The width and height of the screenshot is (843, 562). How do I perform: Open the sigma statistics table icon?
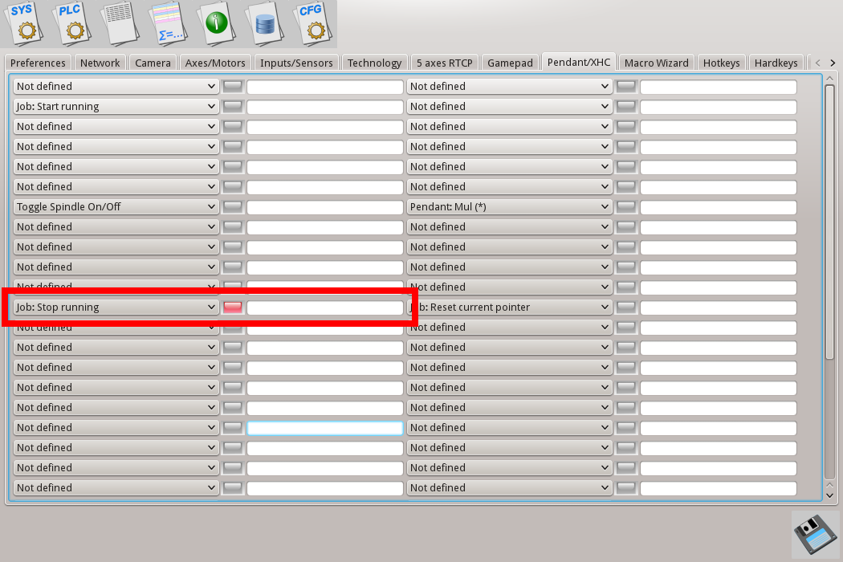pyautogui.click(x=169, y=23)
